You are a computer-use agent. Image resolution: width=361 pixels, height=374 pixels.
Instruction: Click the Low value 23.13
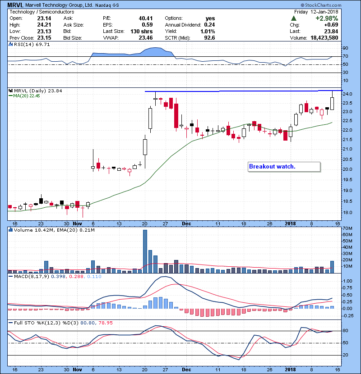(44, 31)
